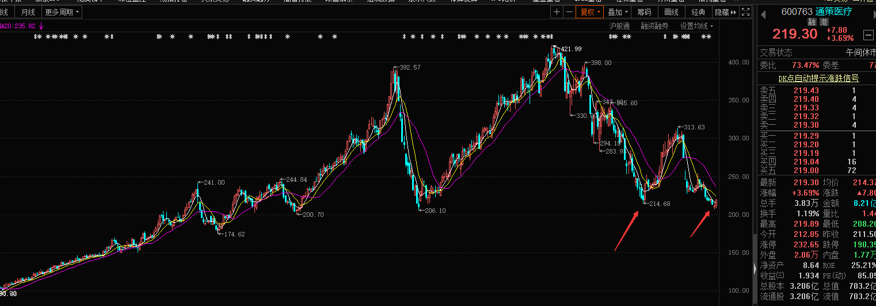876x306 pixels.
Task: Click the 沪股通 link
Action: (x=620, y=26)
